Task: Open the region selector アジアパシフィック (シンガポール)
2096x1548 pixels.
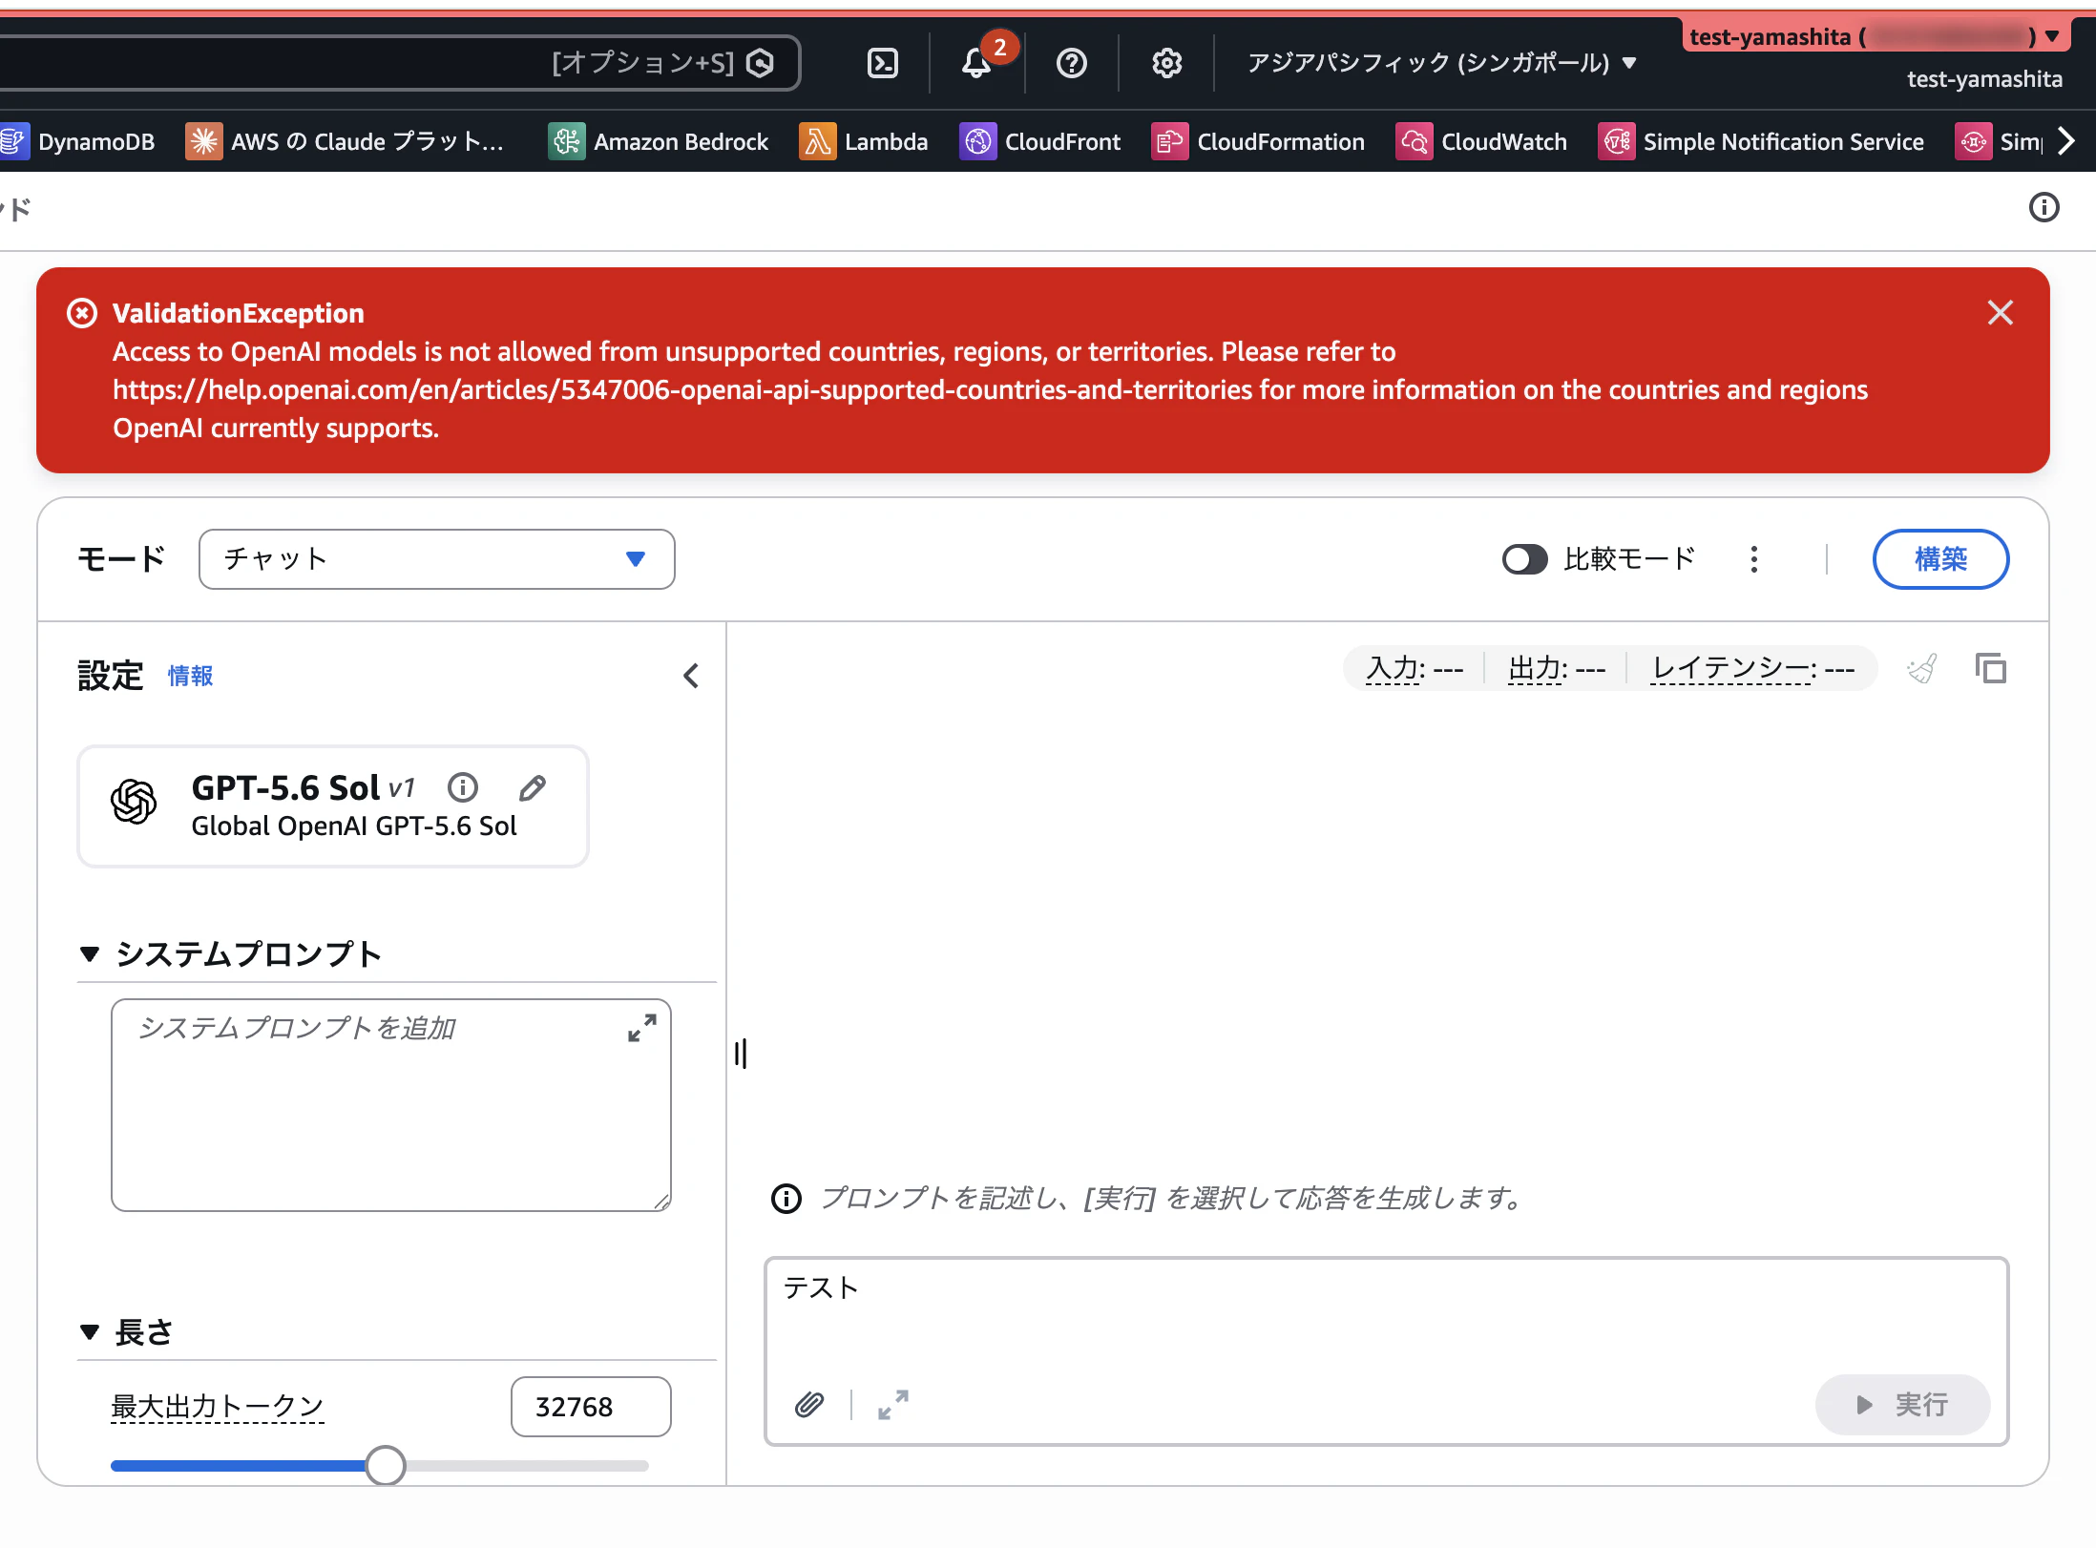Action: tap(1441, 63)
